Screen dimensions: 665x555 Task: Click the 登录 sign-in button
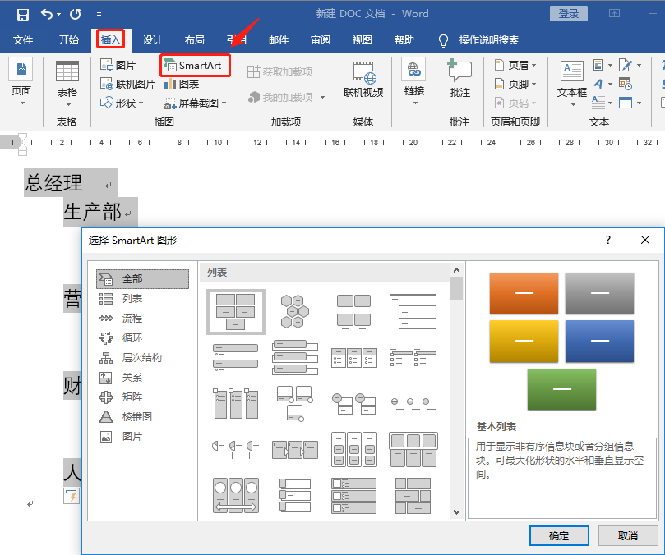coord(568,14)
